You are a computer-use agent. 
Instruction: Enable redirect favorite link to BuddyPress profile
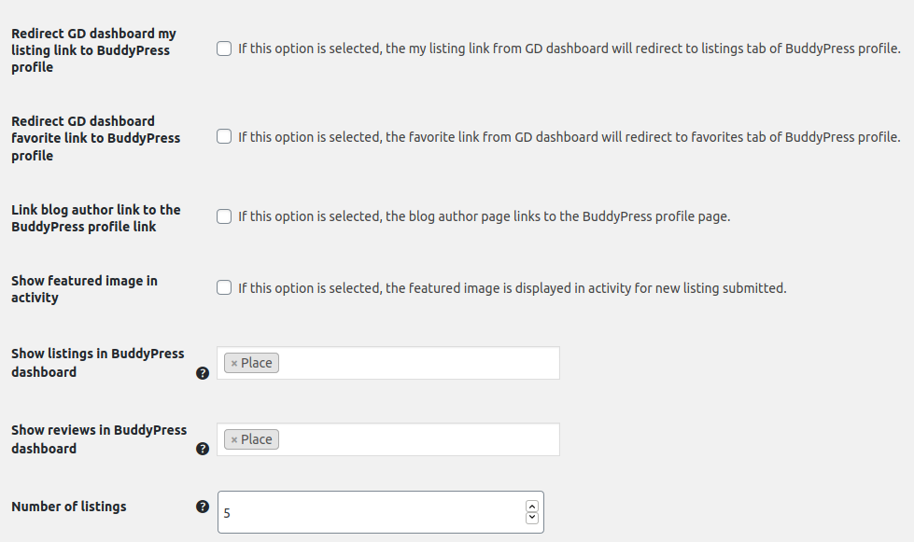(224, 137)
